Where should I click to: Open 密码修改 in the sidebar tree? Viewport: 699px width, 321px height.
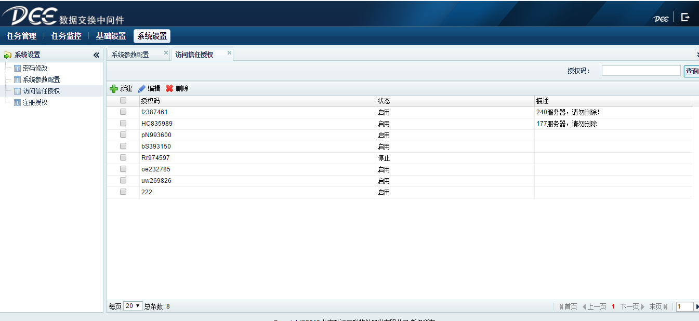(x=35, y=69)
